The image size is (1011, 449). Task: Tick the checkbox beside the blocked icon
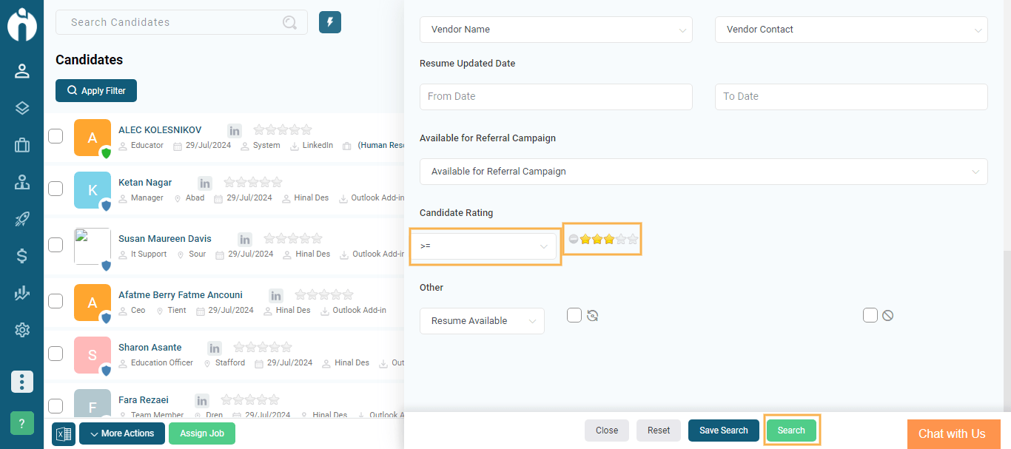point(870,316)
